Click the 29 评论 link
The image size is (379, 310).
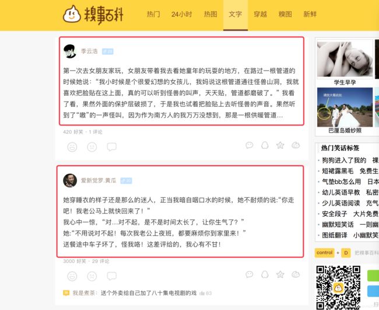click(x=100, y=261)
